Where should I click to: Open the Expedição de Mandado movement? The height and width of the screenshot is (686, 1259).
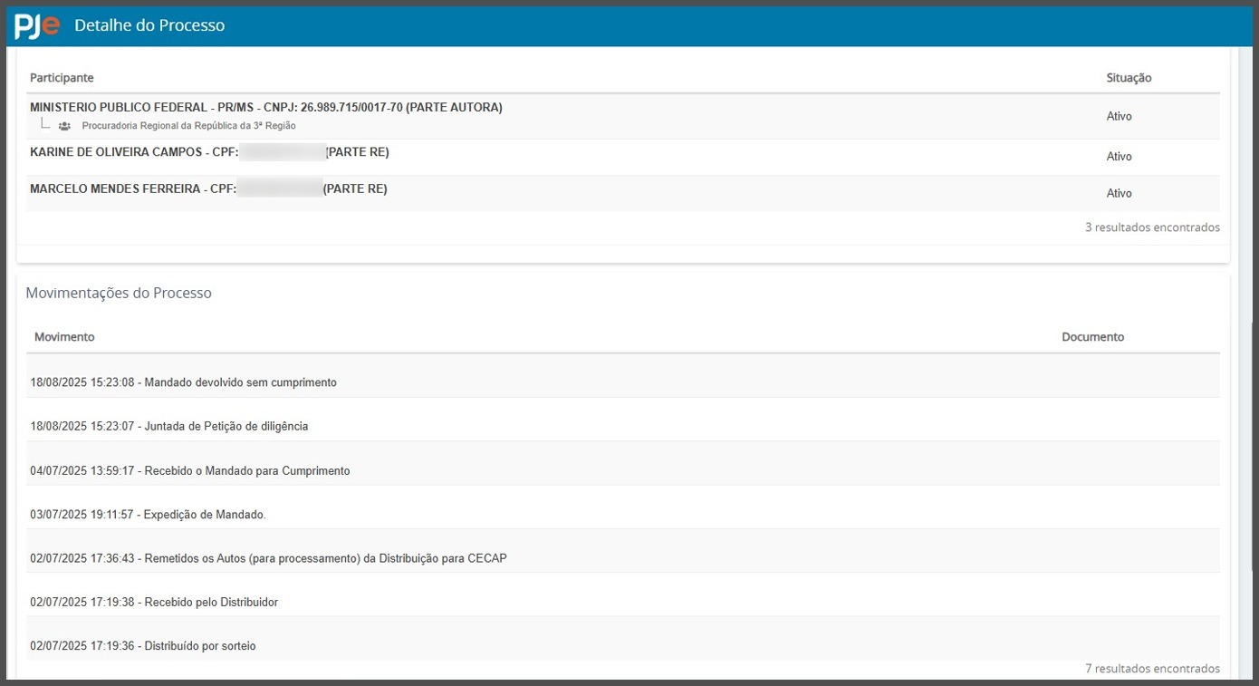(148, 515)
